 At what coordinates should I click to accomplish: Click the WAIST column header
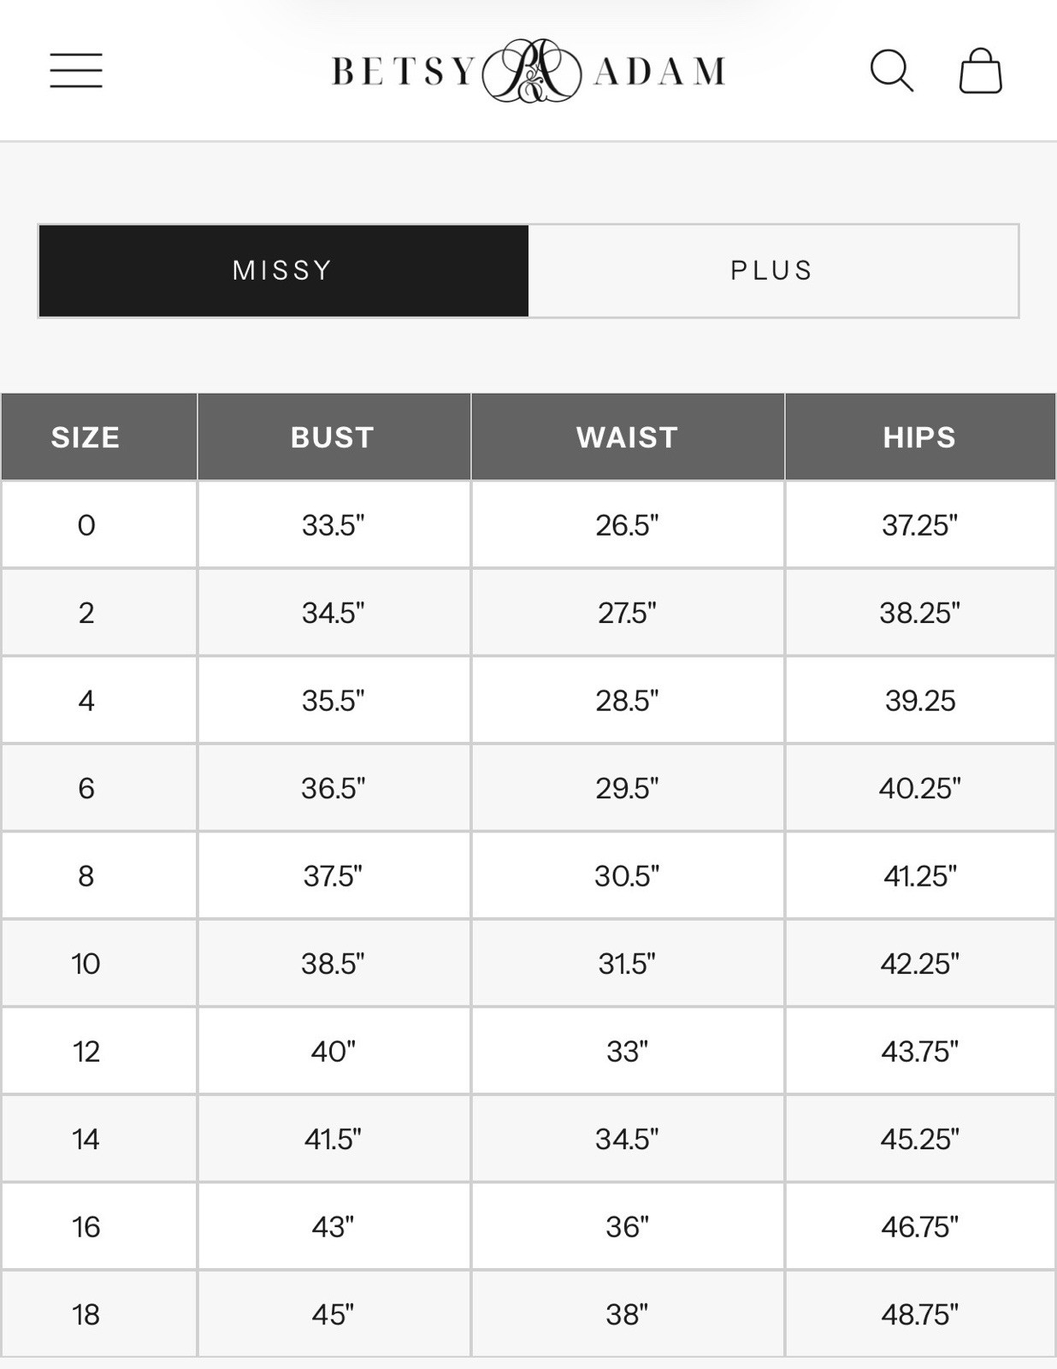click(627, 437)
